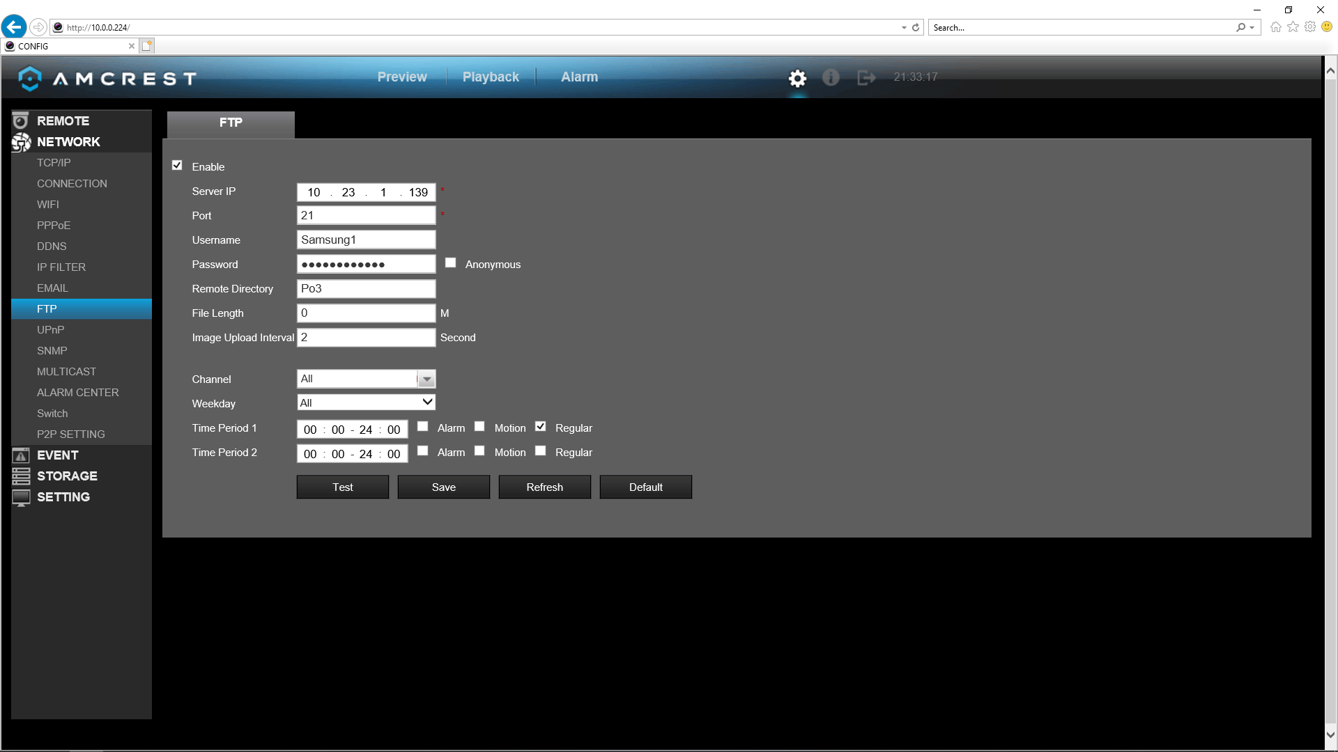Click the SETTING monitor icon
This screenshot has height=752, width=1338.
[21, 497]
